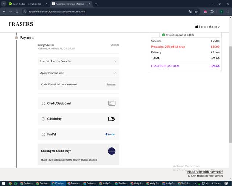
Task: Reload the checkout page
Action: (x=17, y=12)
